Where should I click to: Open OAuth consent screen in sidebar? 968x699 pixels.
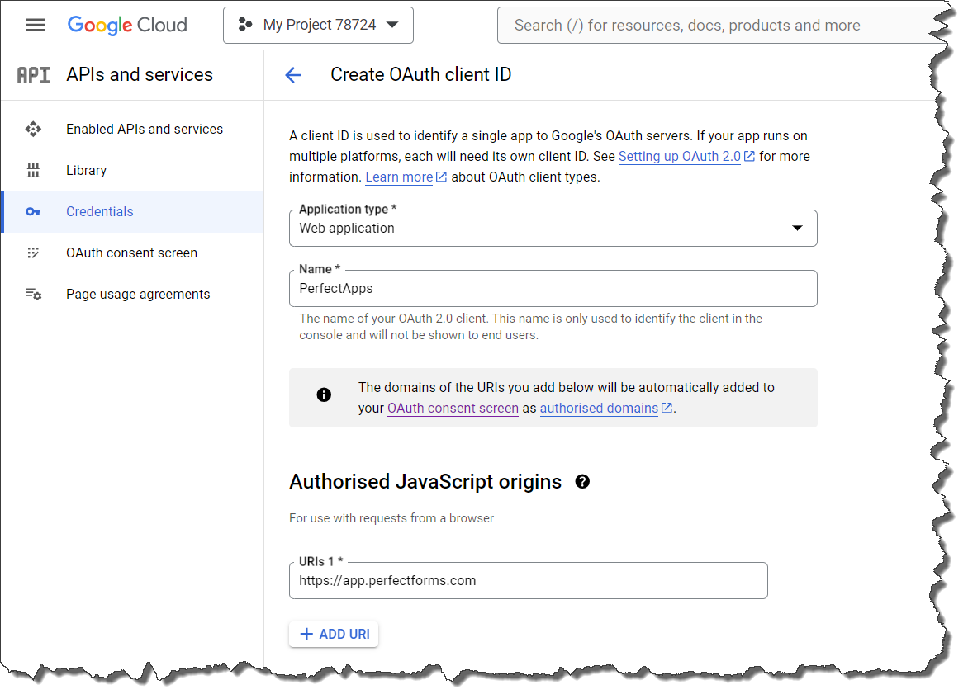(132, 253)
